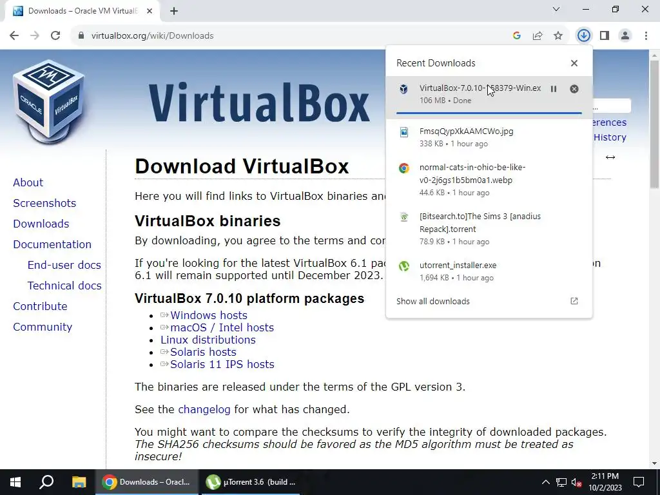Click the padlock site info icon
This screenshot has width=660, height=495.
point(81,36)
